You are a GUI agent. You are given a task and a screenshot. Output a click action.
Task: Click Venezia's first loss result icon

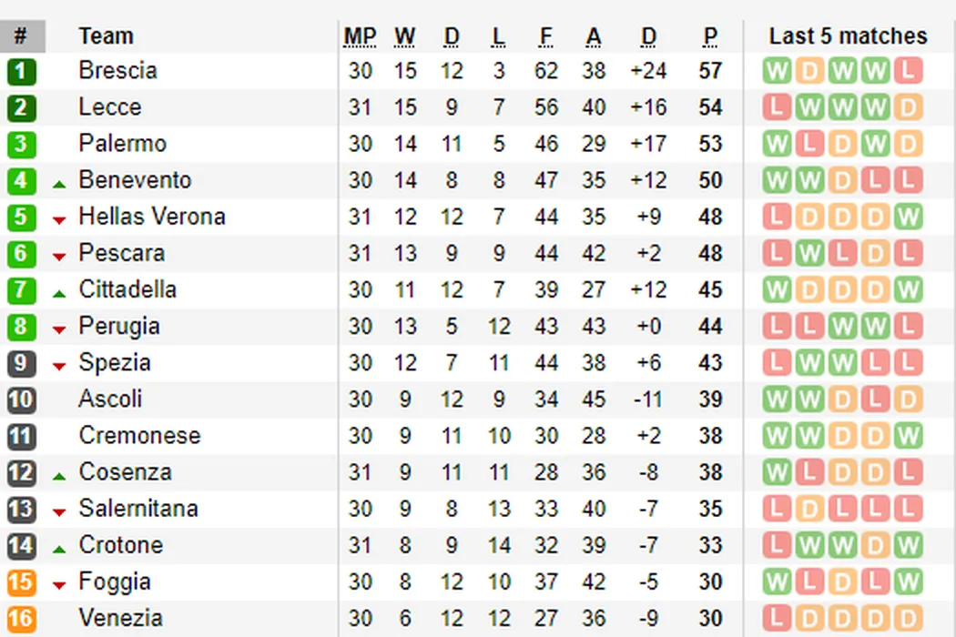coord(777,619)
